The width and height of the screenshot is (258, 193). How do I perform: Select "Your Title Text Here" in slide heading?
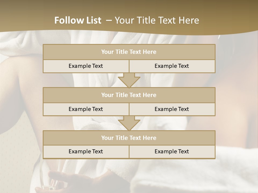click(157, 20)
